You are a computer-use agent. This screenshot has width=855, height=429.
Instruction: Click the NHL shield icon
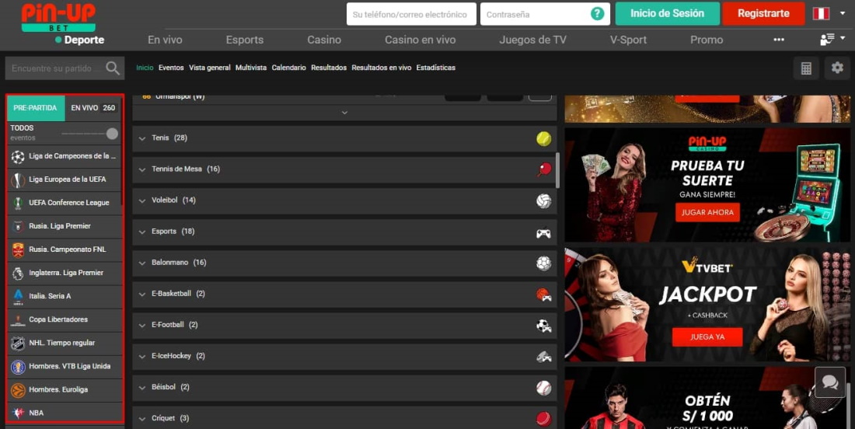pos(18,344)
